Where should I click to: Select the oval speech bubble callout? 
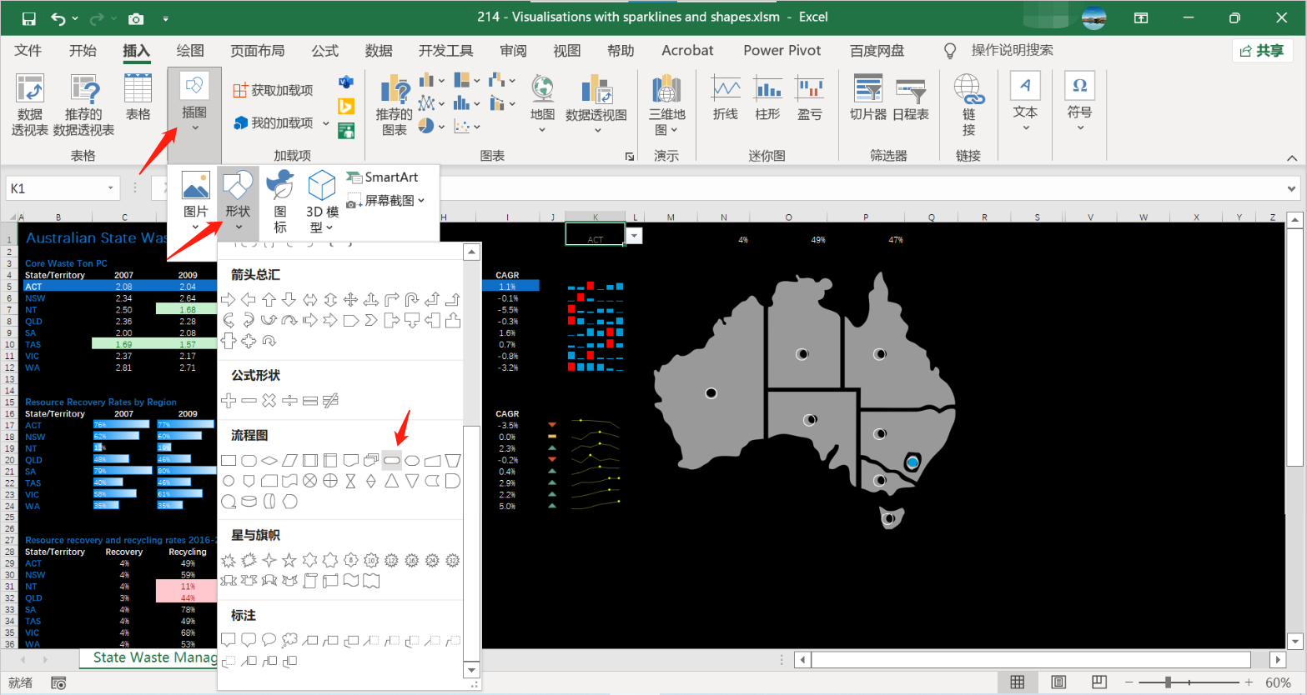pyautogui.click(x=269, y=640)
